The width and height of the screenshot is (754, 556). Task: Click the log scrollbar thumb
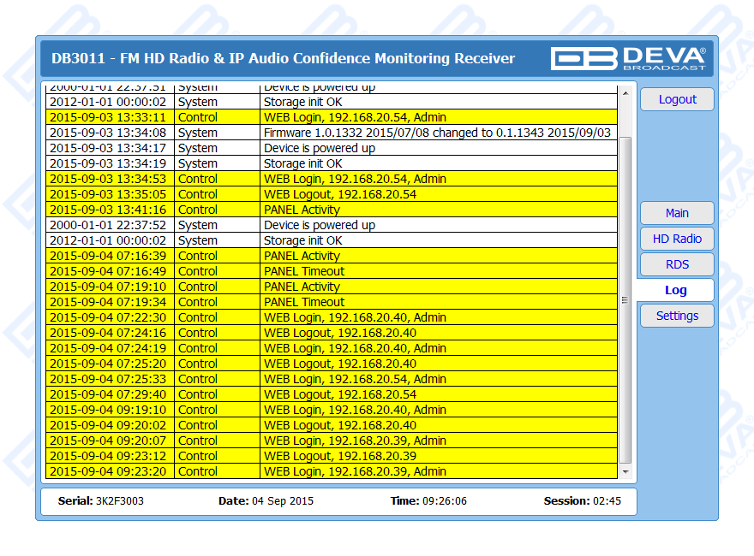pyautogui.click(x=625, y=299)
